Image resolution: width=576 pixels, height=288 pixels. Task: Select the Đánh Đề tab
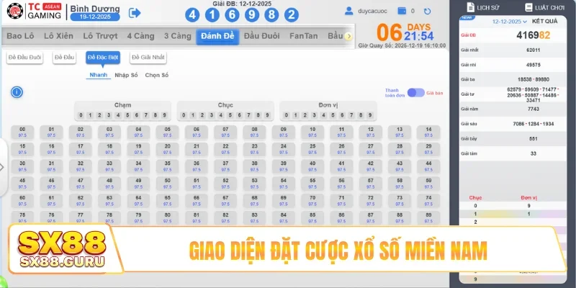point(217,37)
